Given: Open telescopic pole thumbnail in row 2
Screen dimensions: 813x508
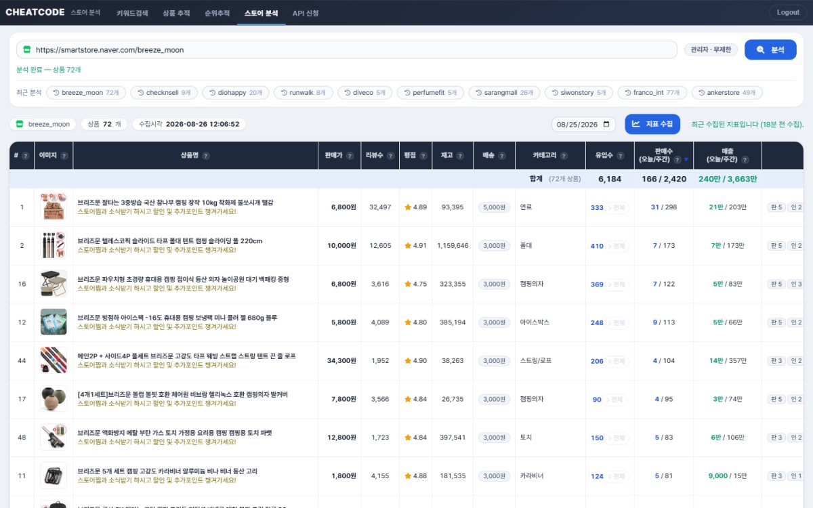Looking at the screenshot, I should (54, 245).
